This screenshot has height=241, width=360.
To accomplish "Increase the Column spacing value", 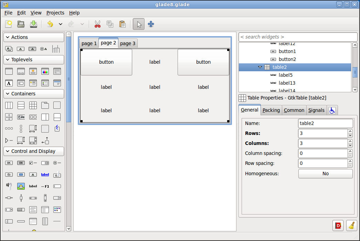I will pyautogui.click(x=350, y=151).
